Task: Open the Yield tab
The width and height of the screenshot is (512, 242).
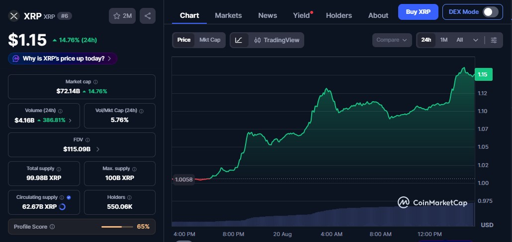Action: click(x=301, y=15)
